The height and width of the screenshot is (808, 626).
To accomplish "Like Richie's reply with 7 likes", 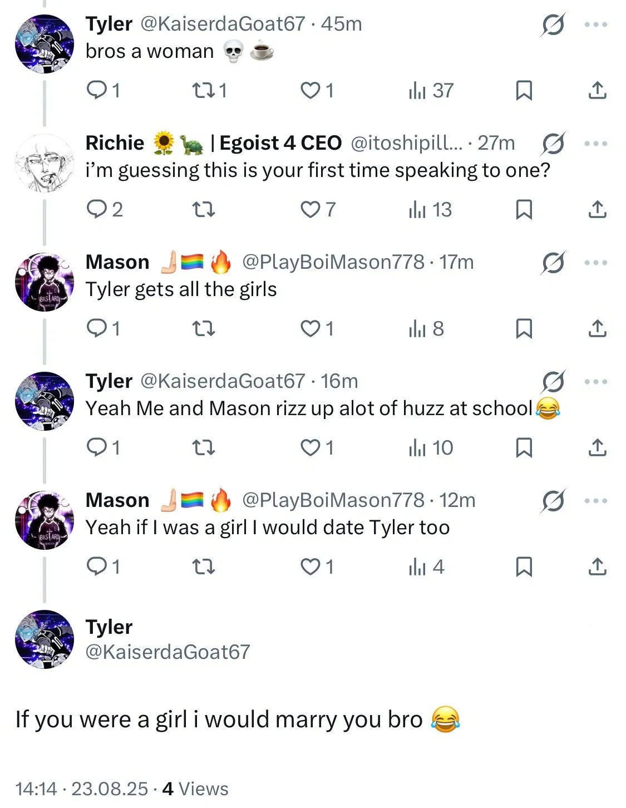I will click(310, 209).
